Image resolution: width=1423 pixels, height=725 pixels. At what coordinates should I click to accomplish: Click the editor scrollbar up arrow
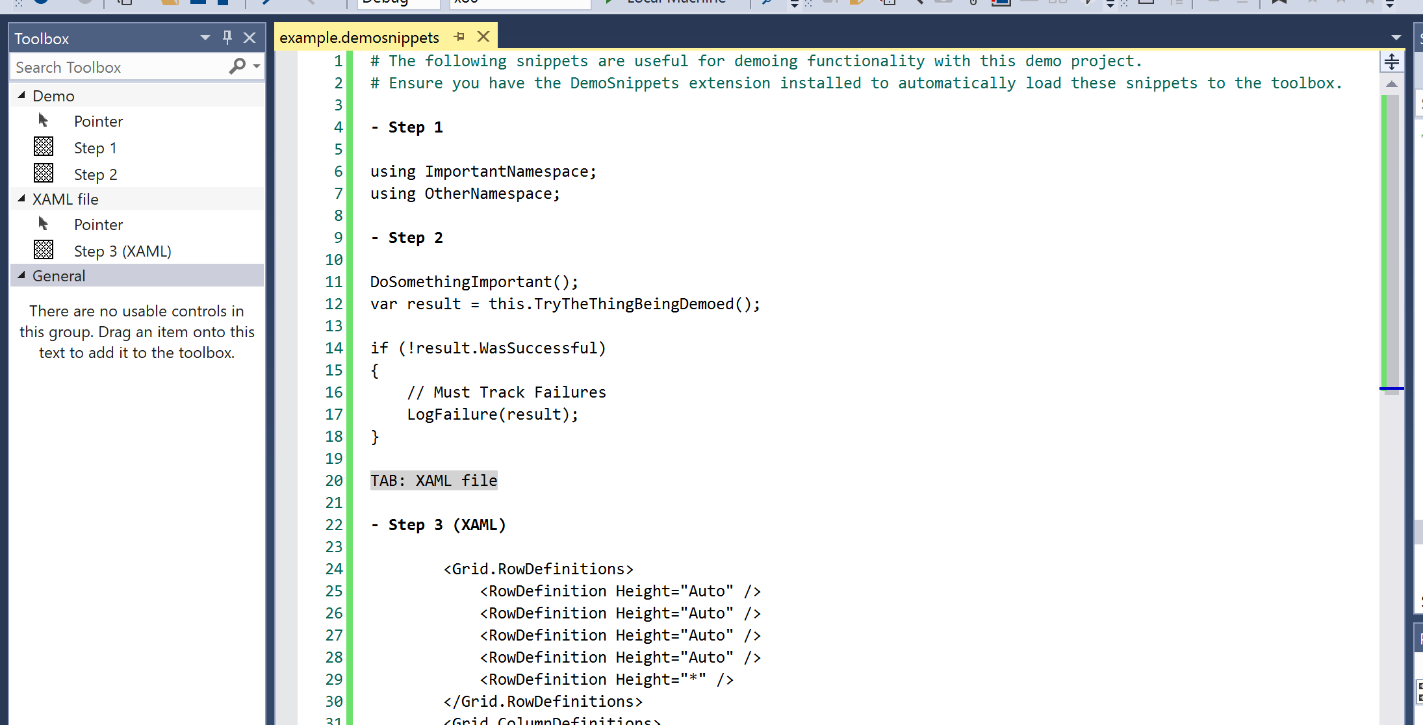coord(1391,84)
